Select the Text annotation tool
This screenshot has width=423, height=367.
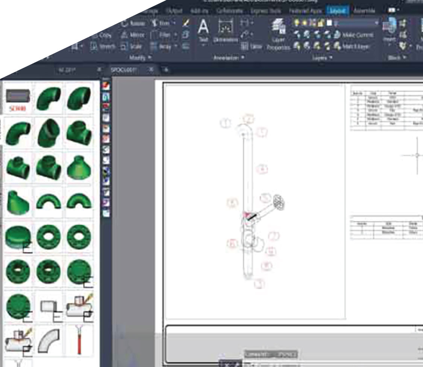pyautogui.click(x=203, y=30)
